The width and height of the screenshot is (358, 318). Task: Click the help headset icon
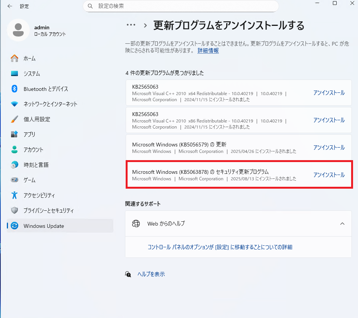pos(128,274)
